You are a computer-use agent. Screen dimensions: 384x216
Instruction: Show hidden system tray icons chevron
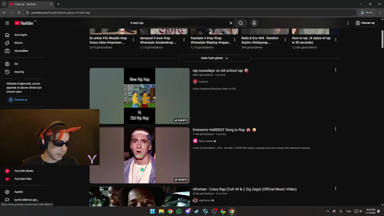(x=328, y=211)
